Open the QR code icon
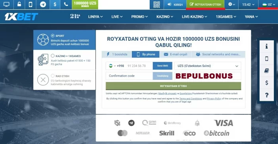The width and height of the screenshot is (278, 144). pos(156,4)
